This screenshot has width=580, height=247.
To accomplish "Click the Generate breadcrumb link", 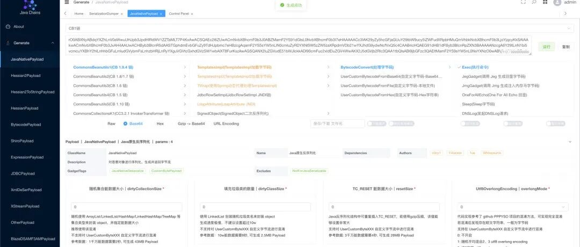I will click(x=81, y=2).
